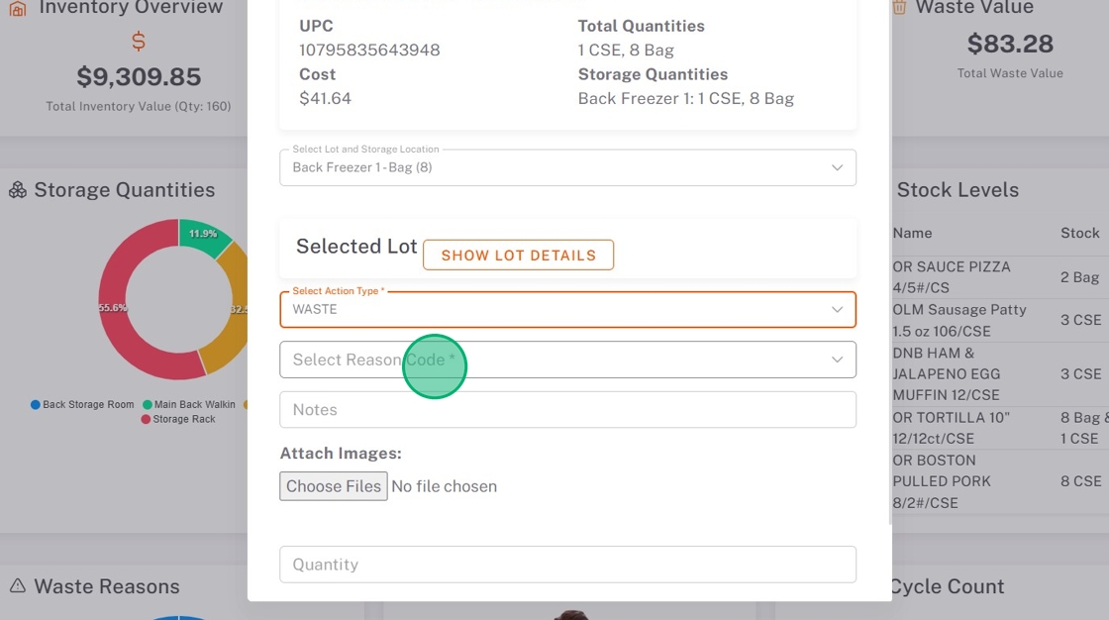Click the Name column header in Stock Levels

pos(912,233)
